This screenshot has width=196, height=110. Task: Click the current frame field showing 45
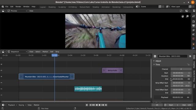click(157, 105)
